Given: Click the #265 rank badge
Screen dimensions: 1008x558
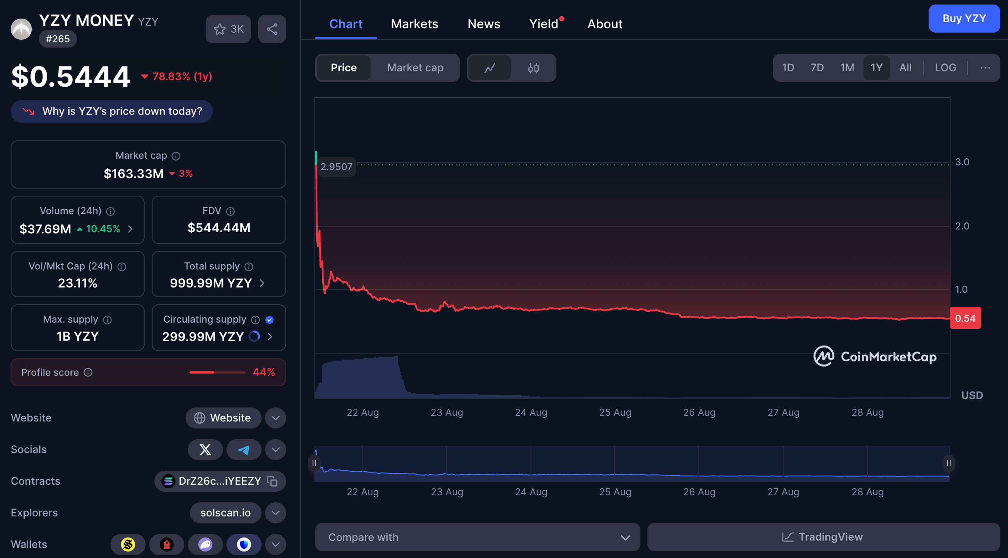Looking at the screenshot, I should pos(58,39).
